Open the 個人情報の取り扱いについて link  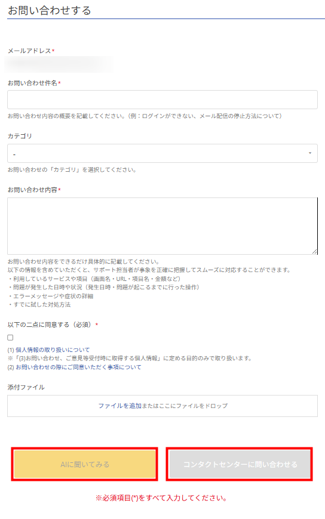click(53, 350)
